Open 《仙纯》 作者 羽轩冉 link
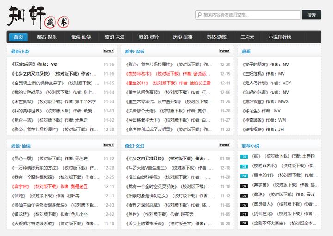 45,196
